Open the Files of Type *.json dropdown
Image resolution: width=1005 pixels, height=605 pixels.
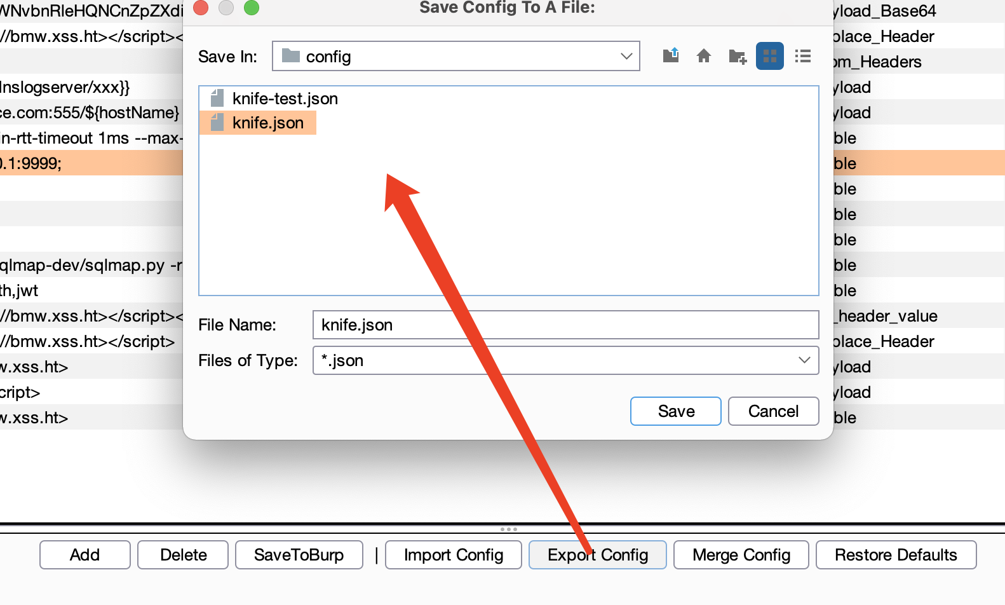tap(565, 360)
